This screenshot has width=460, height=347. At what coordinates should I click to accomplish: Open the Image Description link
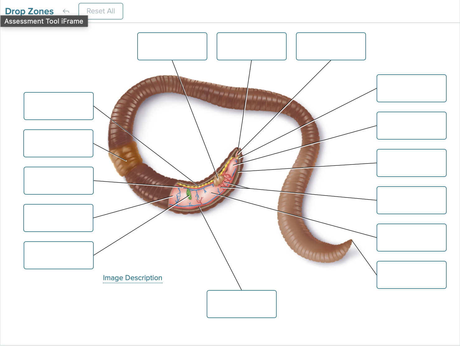tap(132, 278)
